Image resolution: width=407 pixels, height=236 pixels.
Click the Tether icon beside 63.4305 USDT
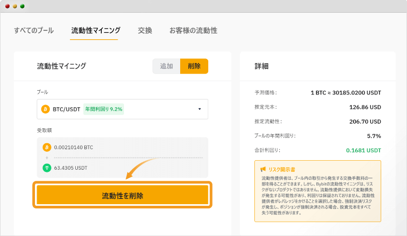(x=47, y=168)
